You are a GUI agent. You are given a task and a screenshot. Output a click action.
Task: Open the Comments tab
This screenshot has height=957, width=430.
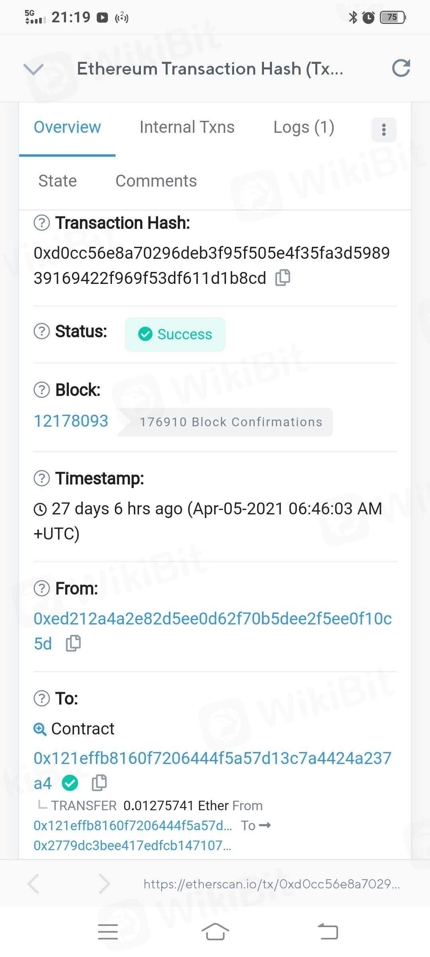coord(156,181)
